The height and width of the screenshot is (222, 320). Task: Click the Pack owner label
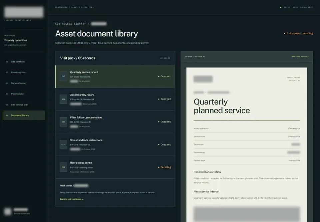click(67, 186)
